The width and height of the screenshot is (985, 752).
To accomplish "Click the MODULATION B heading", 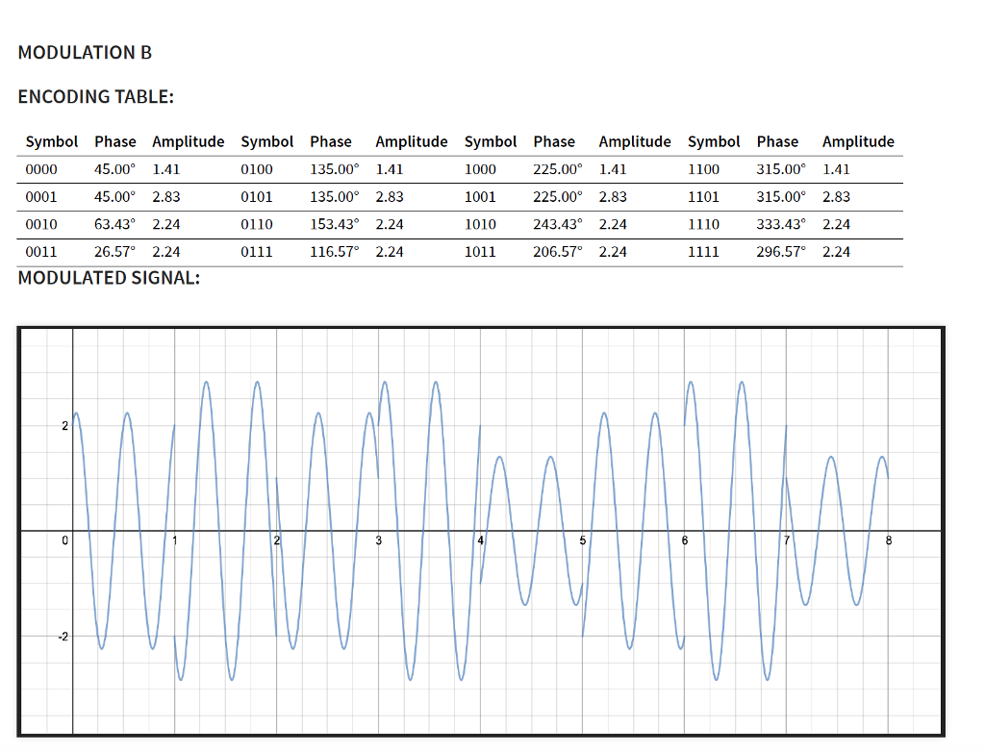I will [x=85, y=52].
